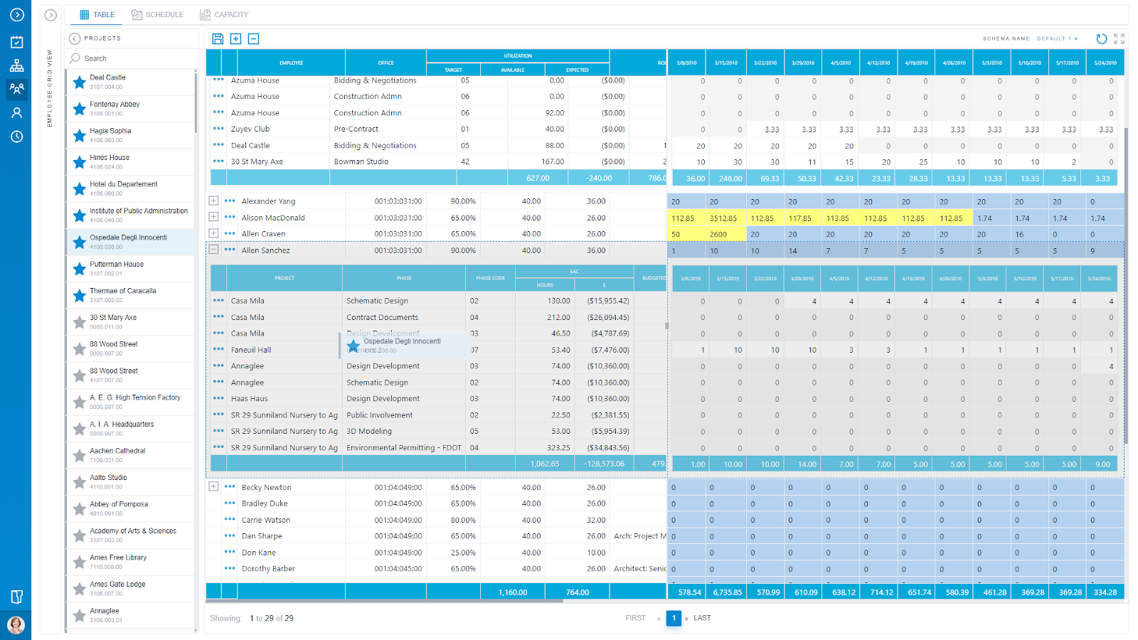Collapse Allen Sanchez's project details
The height and width of the screenshot is (640, 1138).
(213, 250)
